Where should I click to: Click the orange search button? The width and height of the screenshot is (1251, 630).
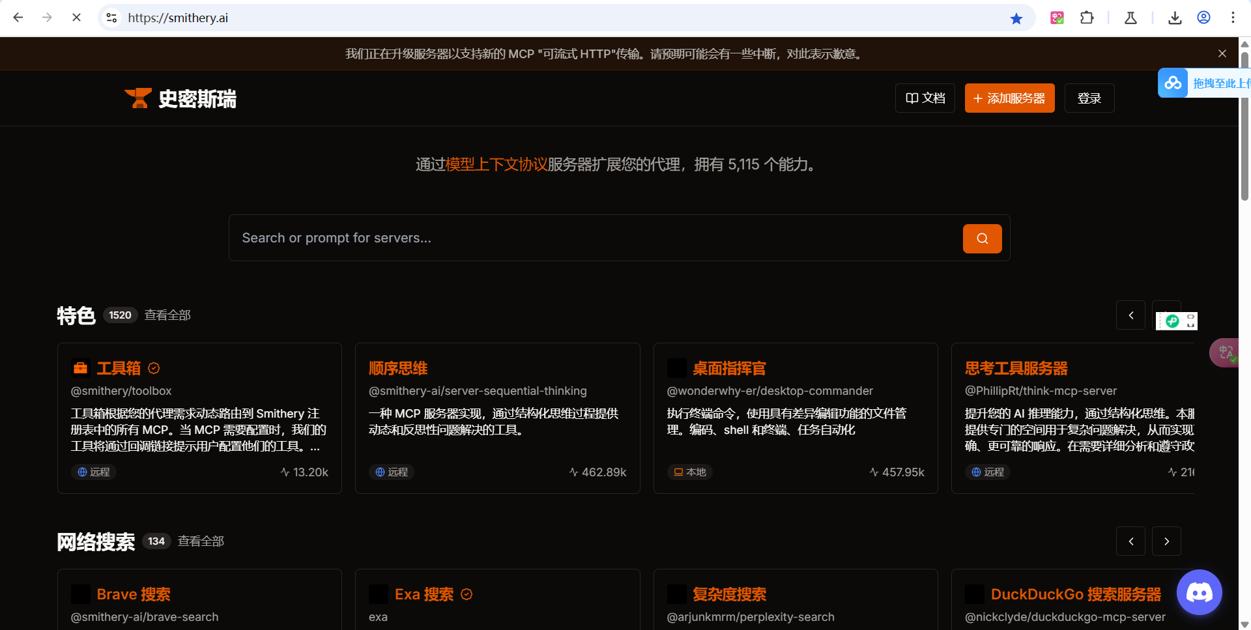(x=983, y=238)
